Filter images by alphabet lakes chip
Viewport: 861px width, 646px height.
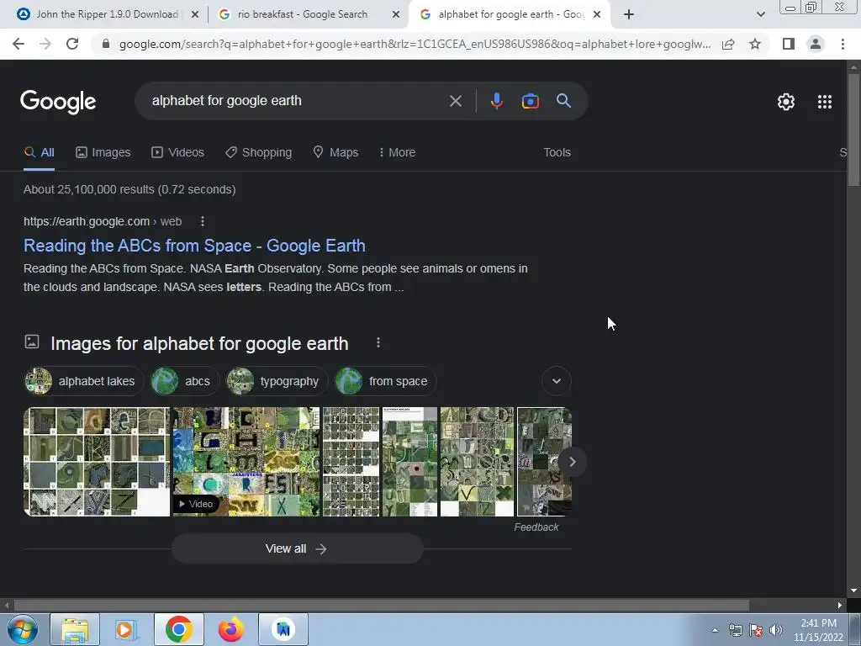pos(84,381)
